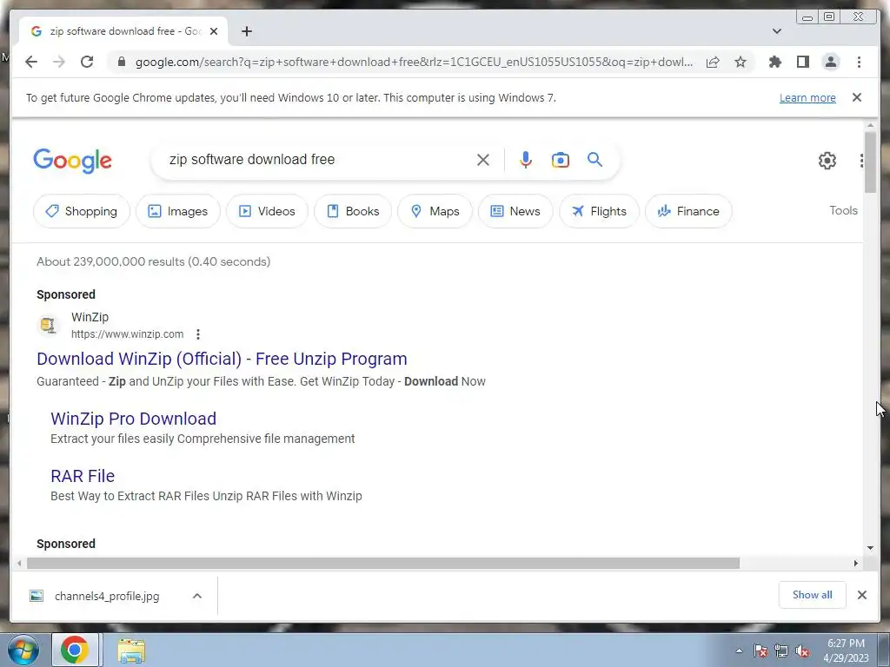Open Google quick settings gear
This screenshot has width=890, height=667.
coord(827,161)
